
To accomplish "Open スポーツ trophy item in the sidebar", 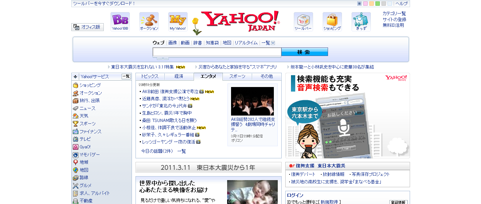I will point(87,124).
